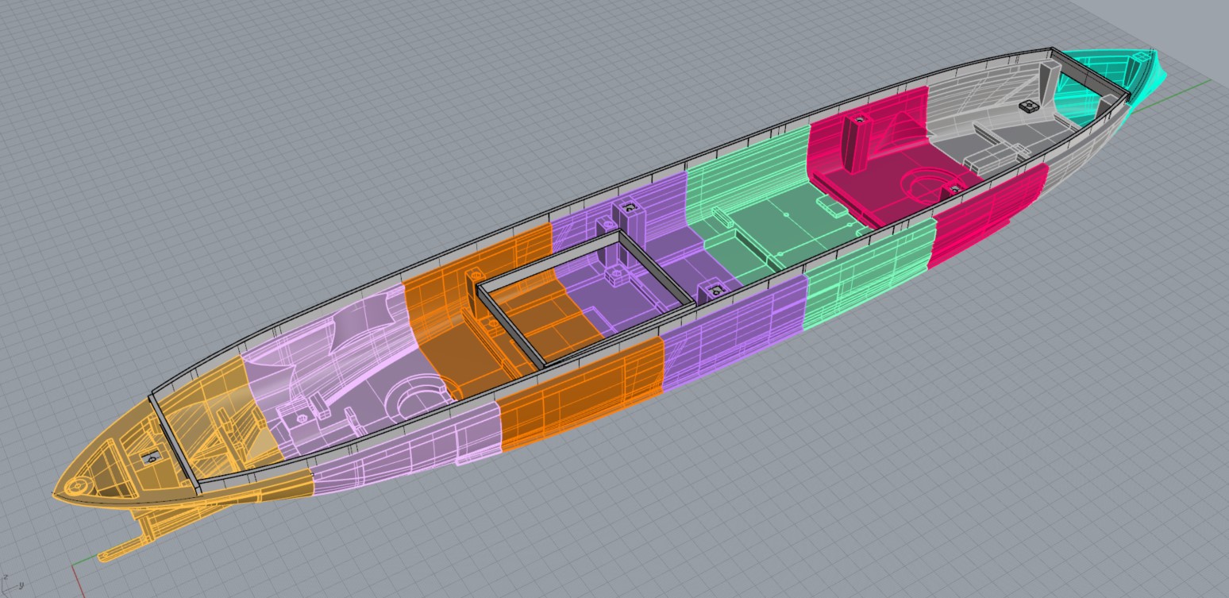Viewport: 1229px width, 598px height.
Task: Click the circular fitting at the yellow bow tip
Action: [75, 484]
